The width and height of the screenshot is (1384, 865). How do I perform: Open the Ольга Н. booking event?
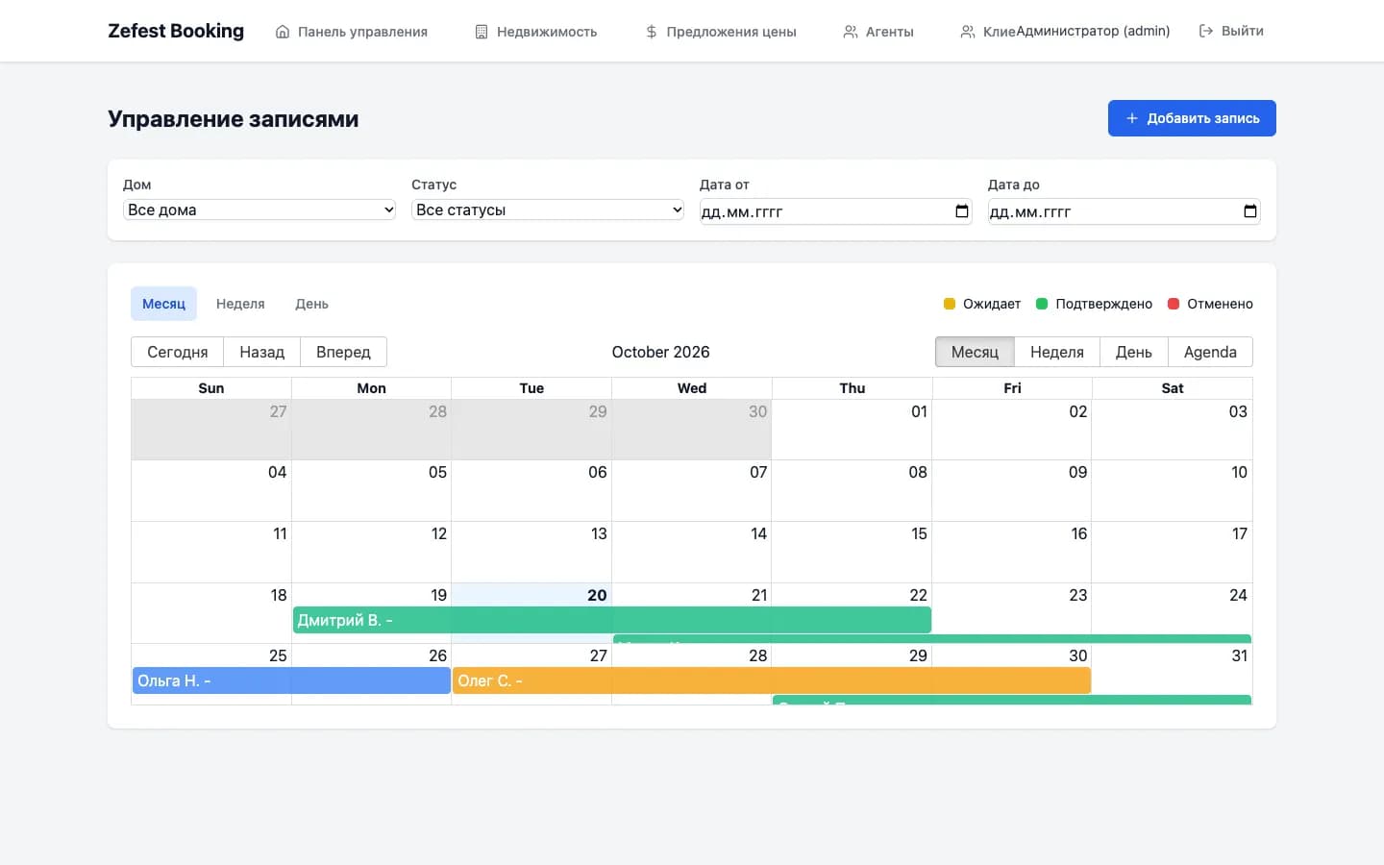pos(291,680)
